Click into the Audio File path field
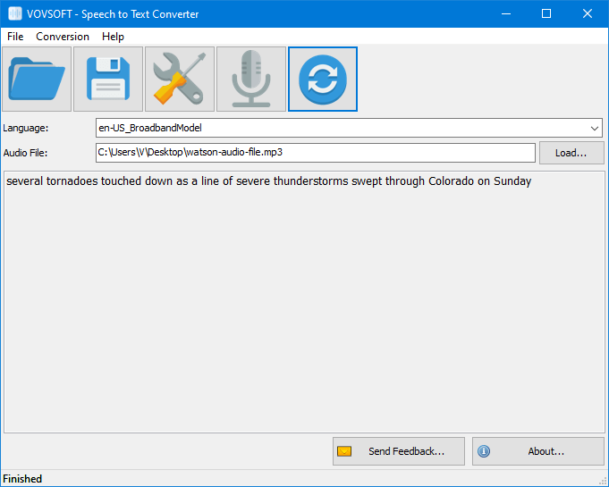The width and height of the screenshot is (609, 487). coord(316,153)
